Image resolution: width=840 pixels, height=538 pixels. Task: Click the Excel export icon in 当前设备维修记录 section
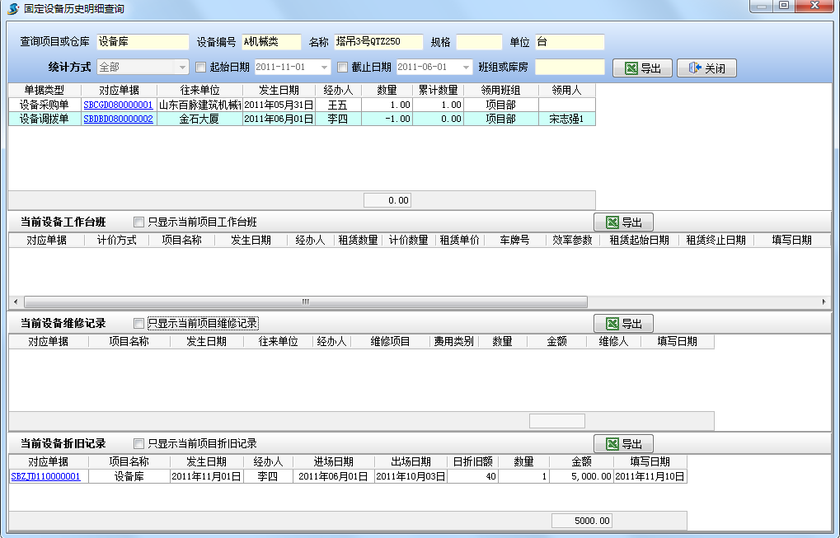point(612,323)
